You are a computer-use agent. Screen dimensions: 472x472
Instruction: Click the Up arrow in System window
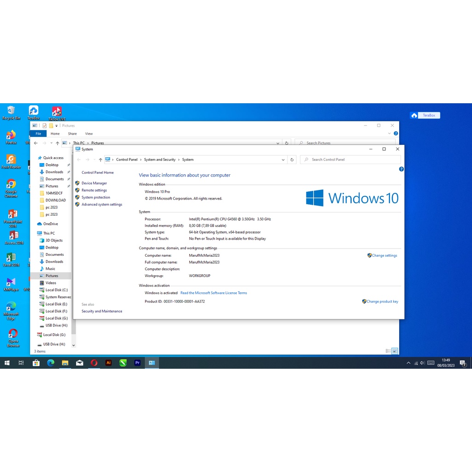pyautogui.click(x=100, y=160)
